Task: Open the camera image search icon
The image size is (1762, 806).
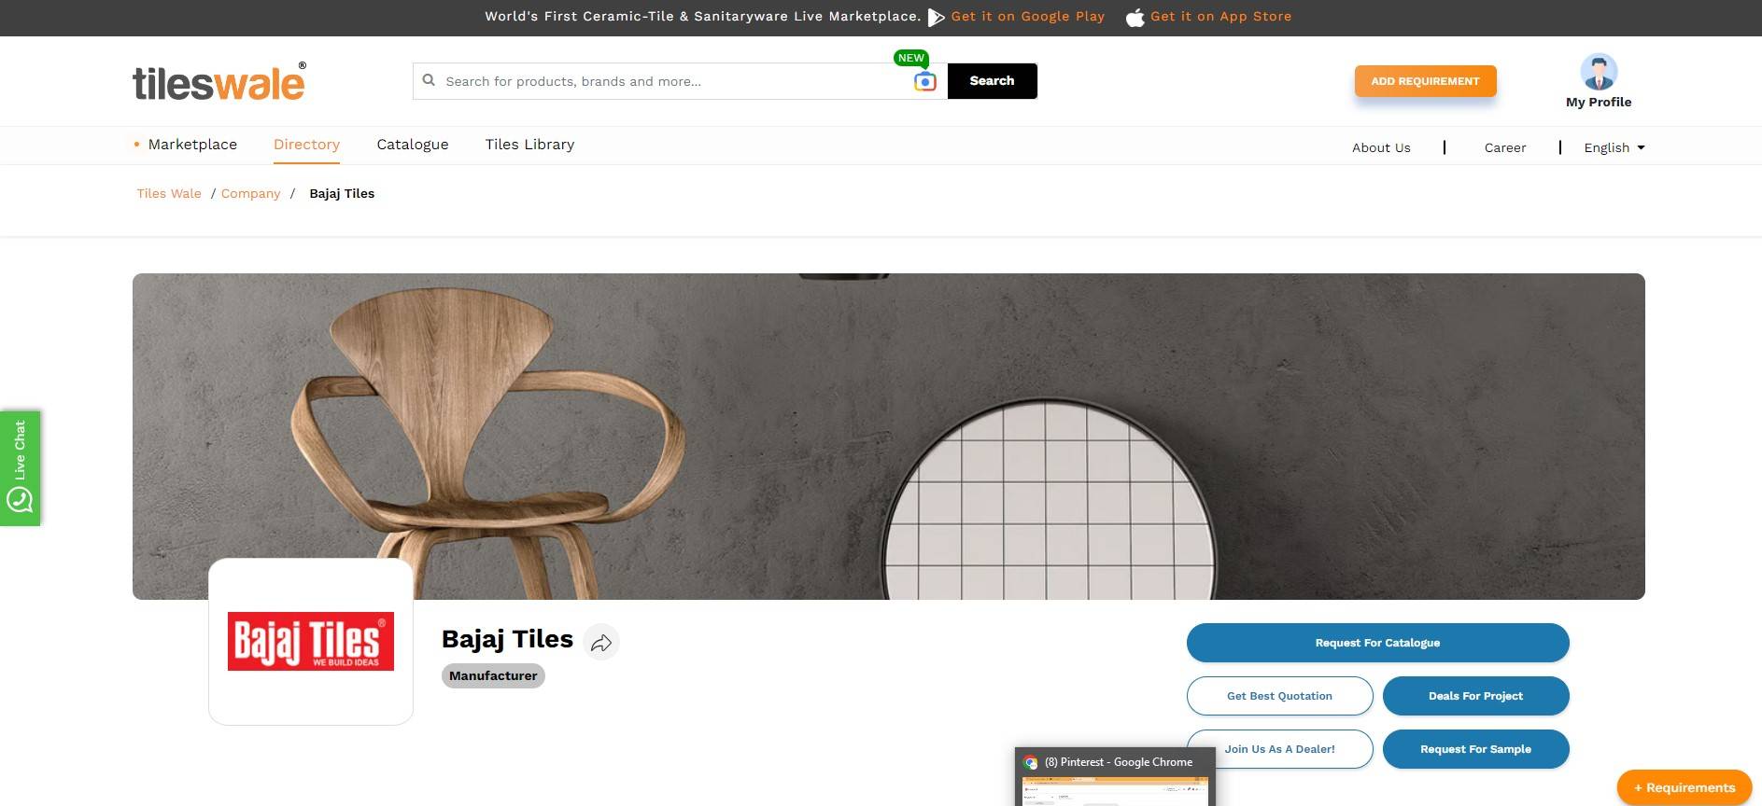Action: (x=924, y=82)
